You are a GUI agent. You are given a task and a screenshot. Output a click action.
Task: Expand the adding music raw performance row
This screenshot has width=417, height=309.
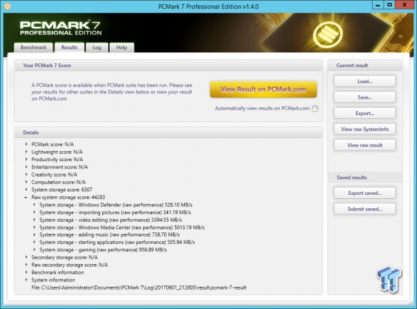(x=34, y=234)
